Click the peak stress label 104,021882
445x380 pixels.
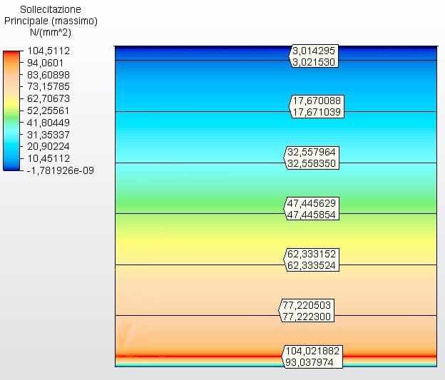tap(312, 351)
